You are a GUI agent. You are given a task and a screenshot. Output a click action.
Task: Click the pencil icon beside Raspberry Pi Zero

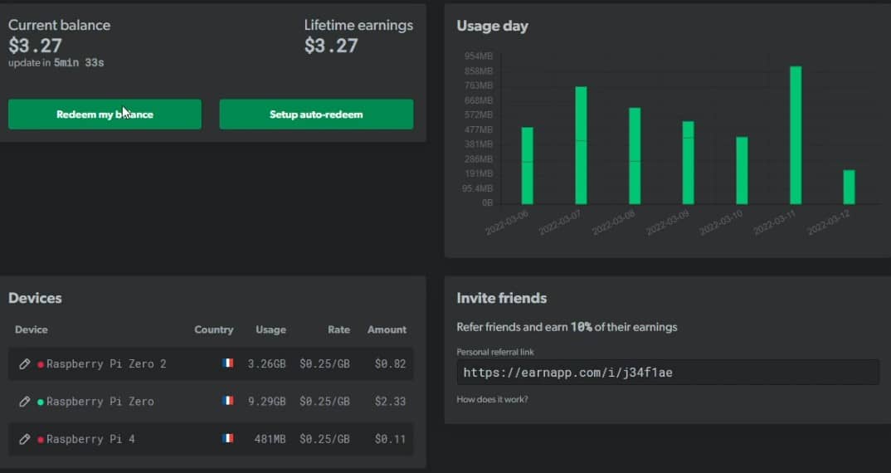[x=24, y=402]
